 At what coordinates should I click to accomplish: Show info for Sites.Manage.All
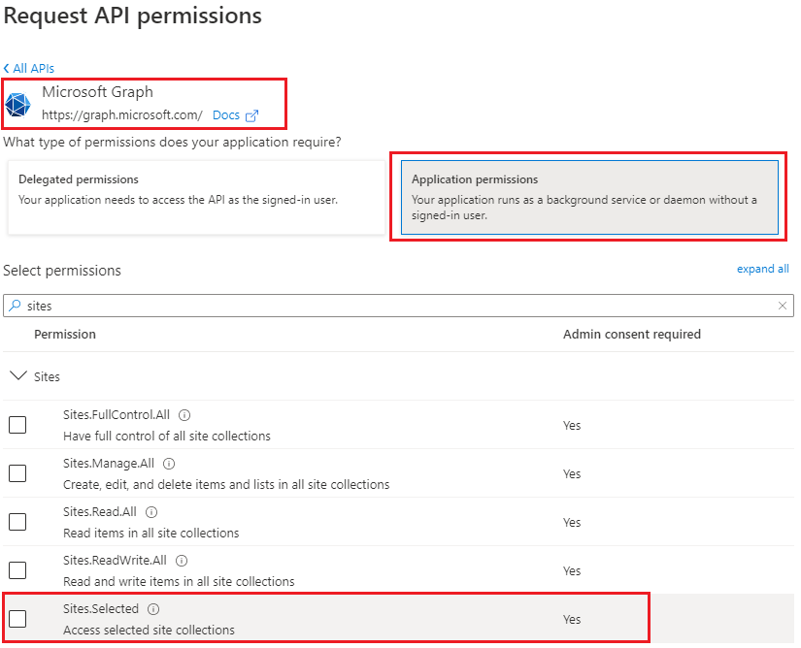point(169,464)
